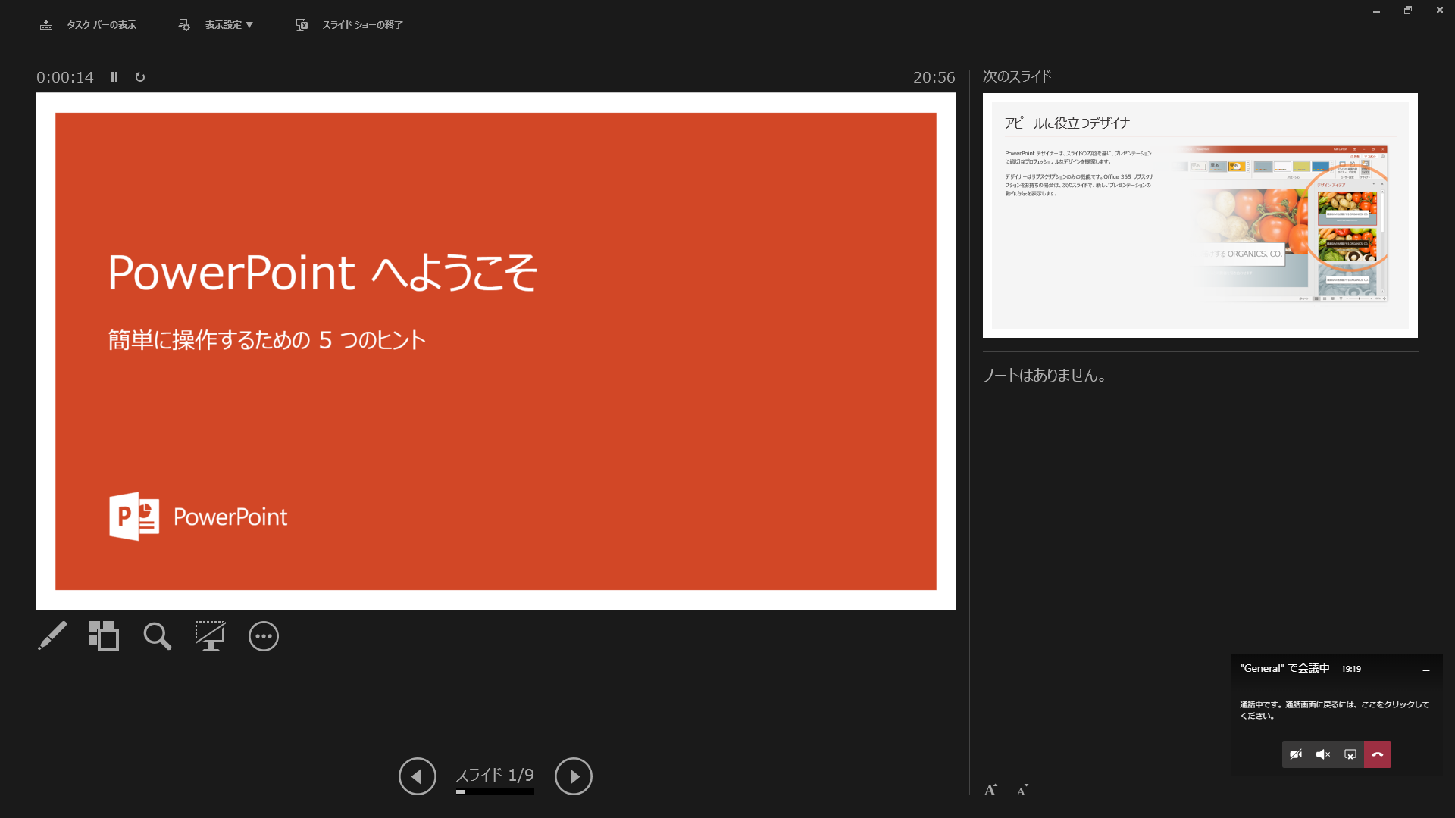
Task: Click the current slide PowerPoint へようこそ
Action: pyautogui.click(x=496, y=351)
